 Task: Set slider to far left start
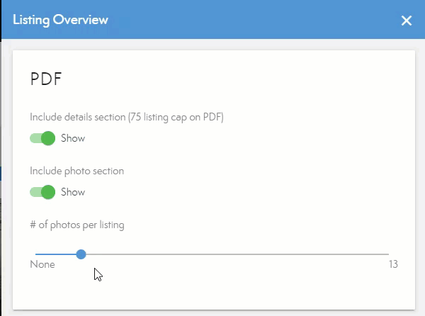pos(36,254)
